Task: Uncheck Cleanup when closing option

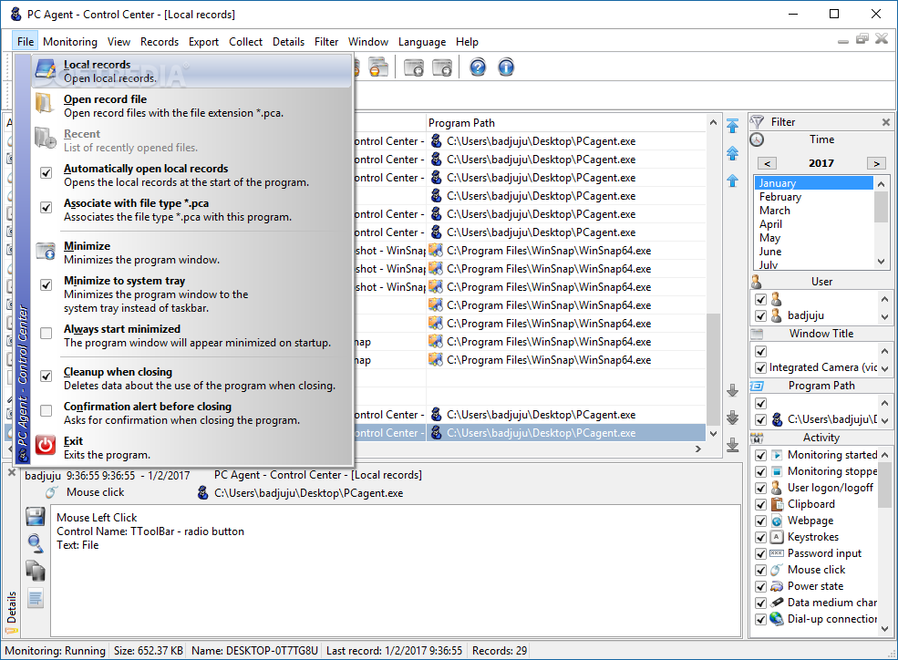Action: pyautogui.click(x=46, y=376)
